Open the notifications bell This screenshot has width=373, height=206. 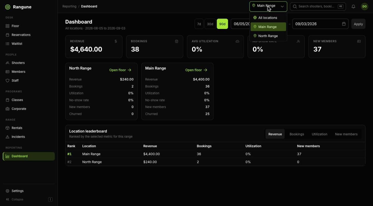click(353, 7)
